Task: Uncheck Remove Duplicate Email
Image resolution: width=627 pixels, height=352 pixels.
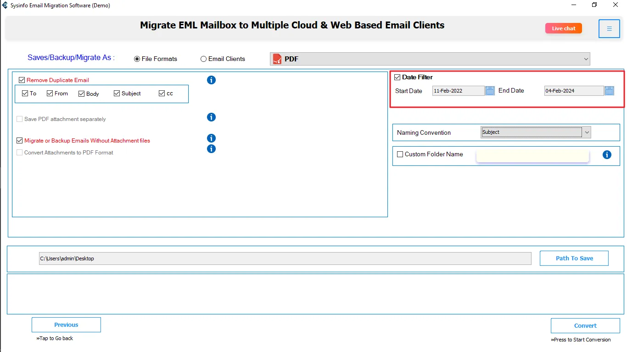Action: coord(22,80)
